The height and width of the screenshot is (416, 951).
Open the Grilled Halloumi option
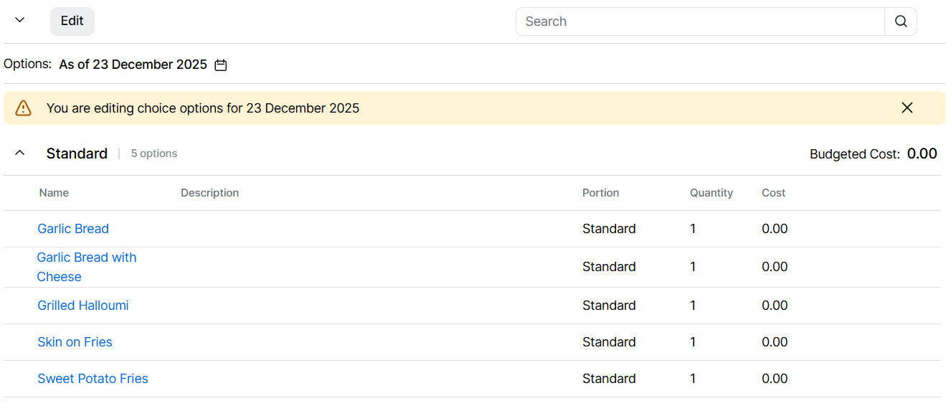[83, 306]
